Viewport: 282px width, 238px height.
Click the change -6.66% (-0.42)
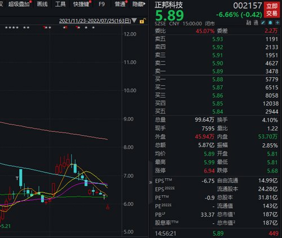[x=239, y=15]
